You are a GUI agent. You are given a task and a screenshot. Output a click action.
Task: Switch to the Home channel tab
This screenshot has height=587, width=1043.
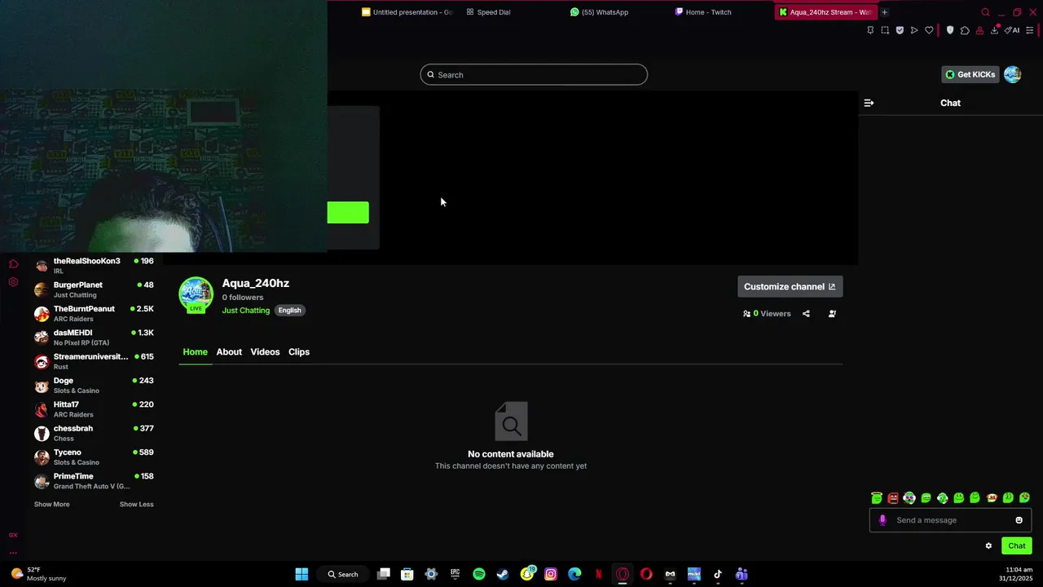coord(195,352)
